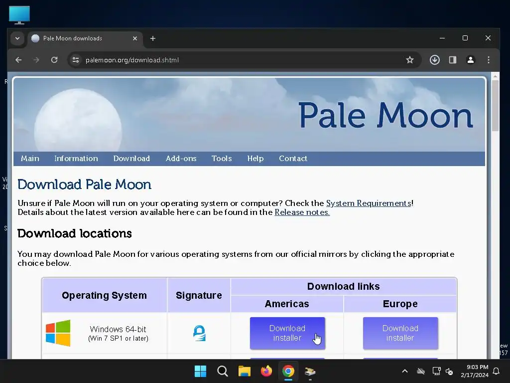Click the Windows logo in the table

(58, 333)
